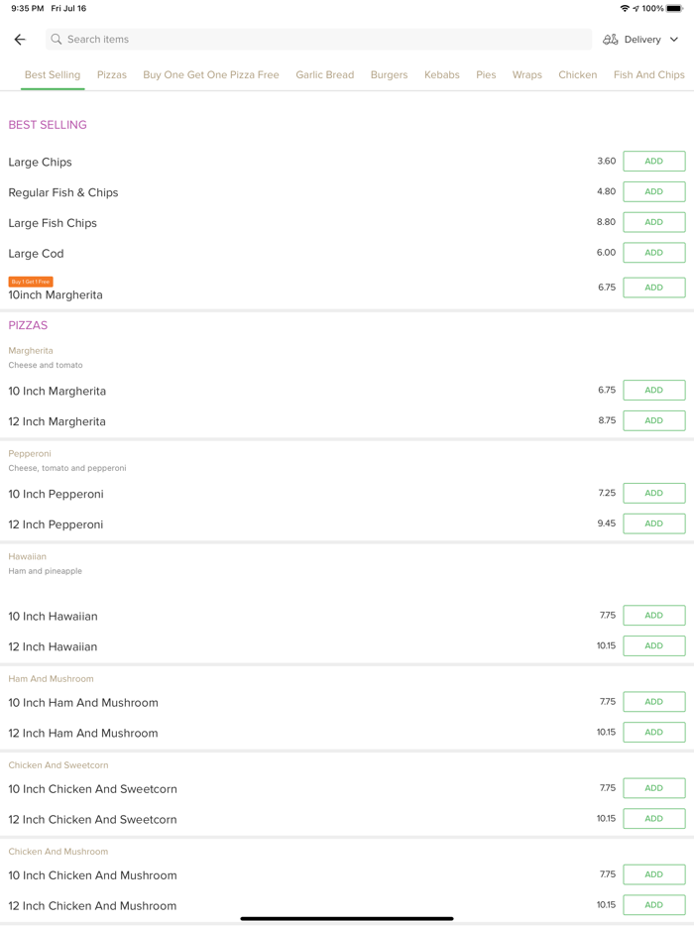Tap the back arrow icon
Image resolution: width=694 pixels, height=926 pixels.
click(x=20, y=40)
